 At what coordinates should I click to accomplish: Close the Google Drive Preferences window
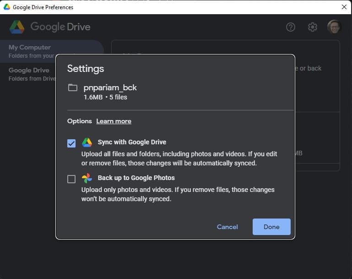point(344,7)
